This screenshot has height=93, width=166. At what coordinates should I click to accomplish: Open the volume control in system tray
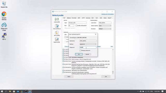click(x=148, y=91)
